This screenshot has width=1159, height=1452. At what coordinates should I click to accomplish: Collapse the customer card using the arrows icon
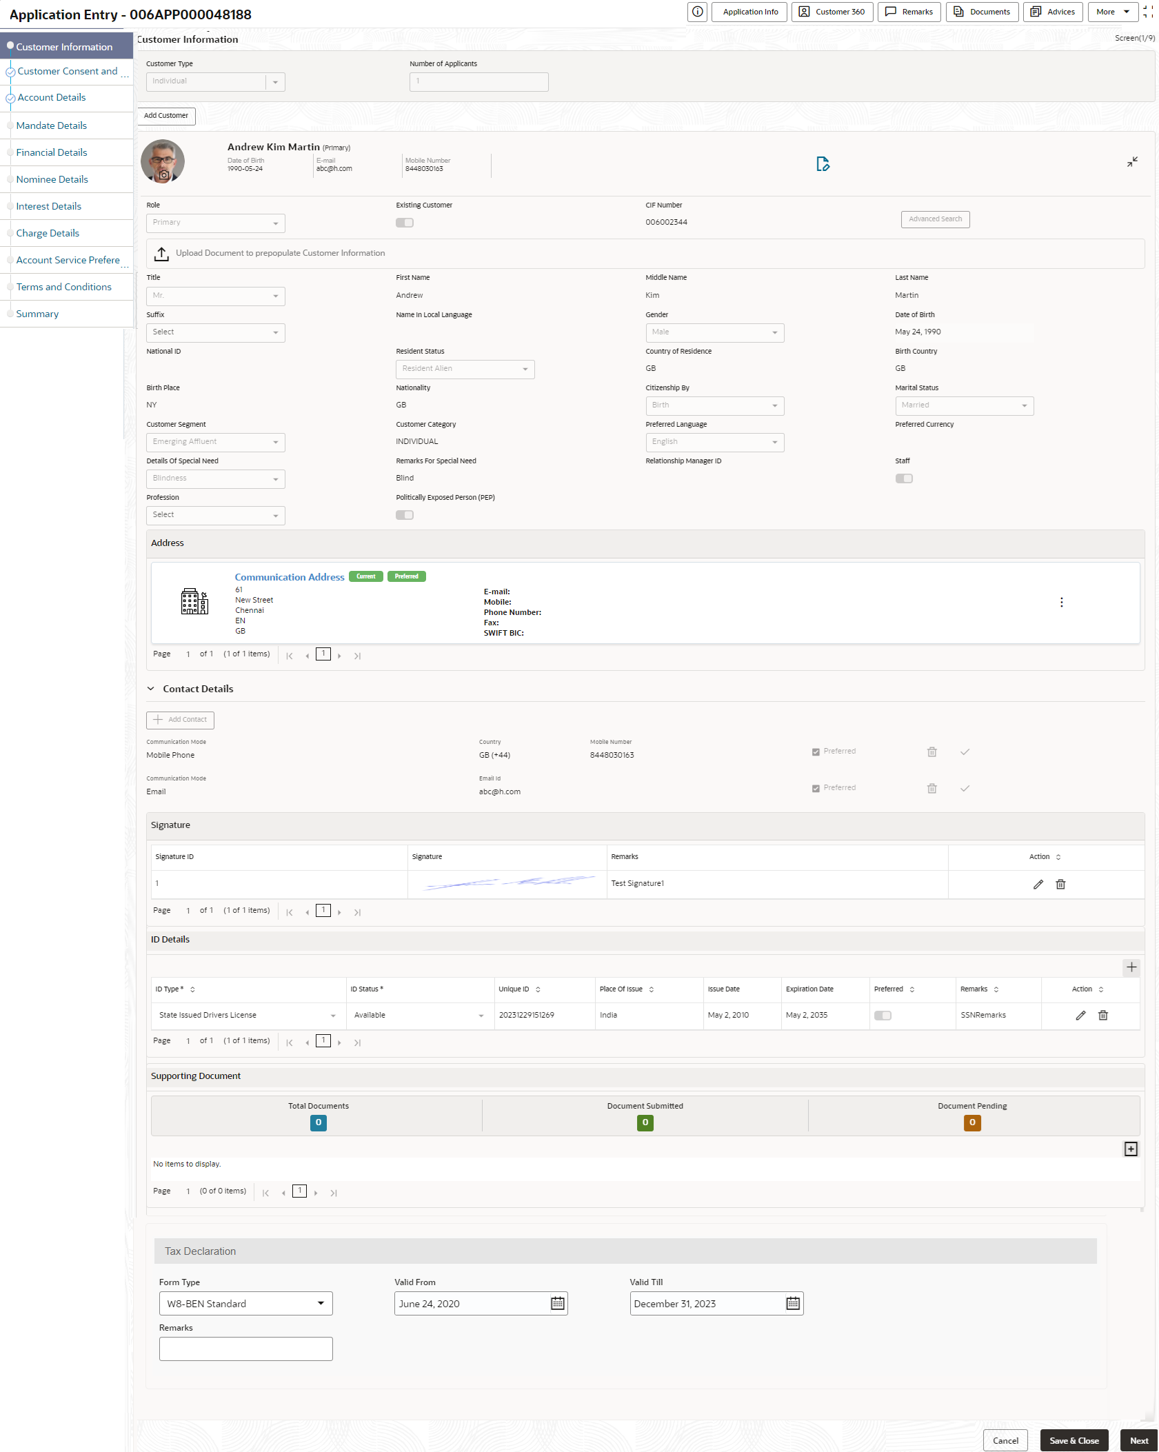1132,162
